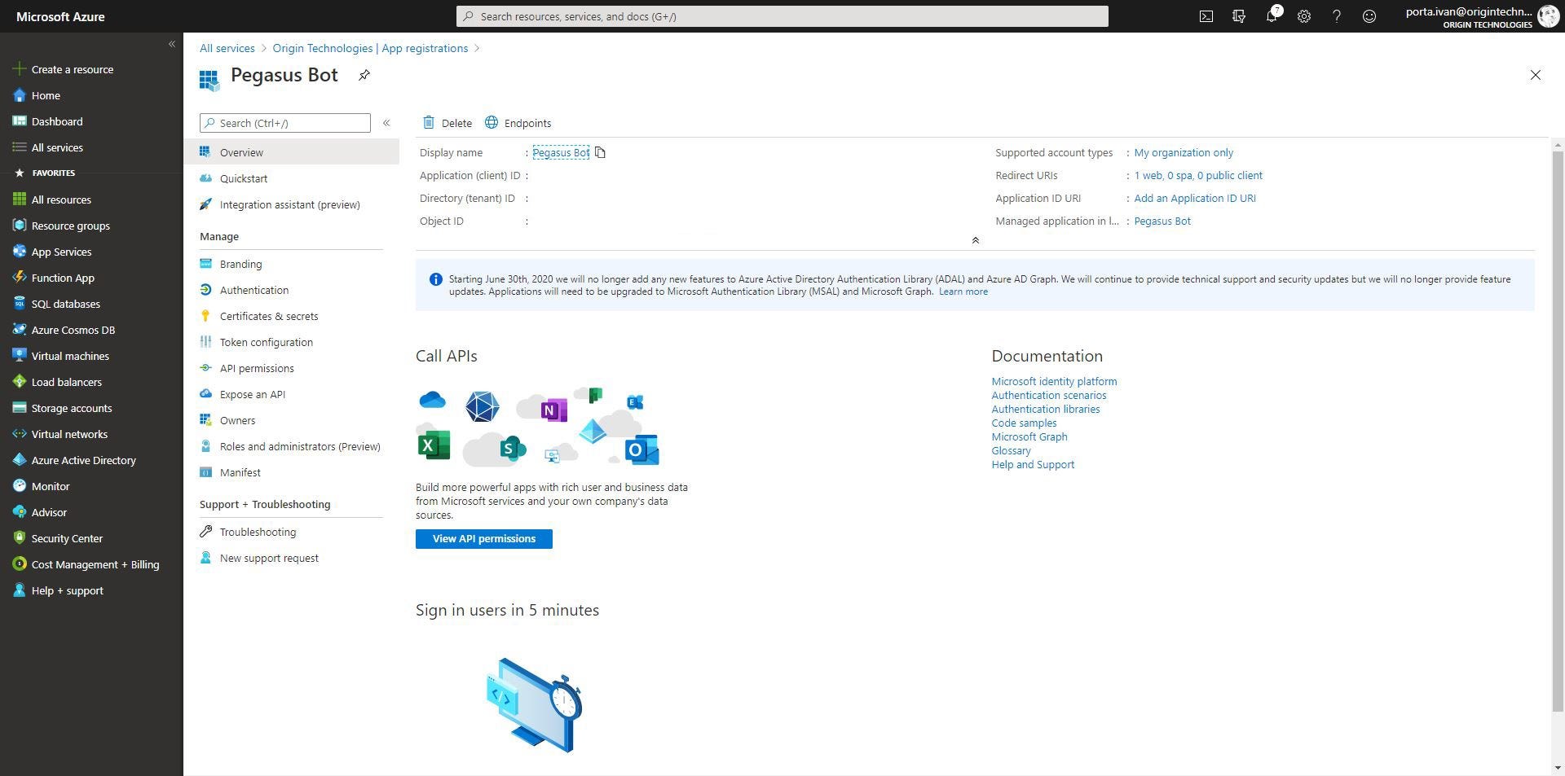
Task: Collapse the Essentials section chevron
Action: click(x=975, y=240)
